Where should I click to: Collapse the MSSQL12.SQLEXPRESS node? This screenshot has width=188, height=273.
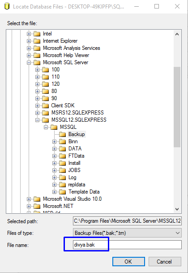pyautogui.click(x=37, y=120)
